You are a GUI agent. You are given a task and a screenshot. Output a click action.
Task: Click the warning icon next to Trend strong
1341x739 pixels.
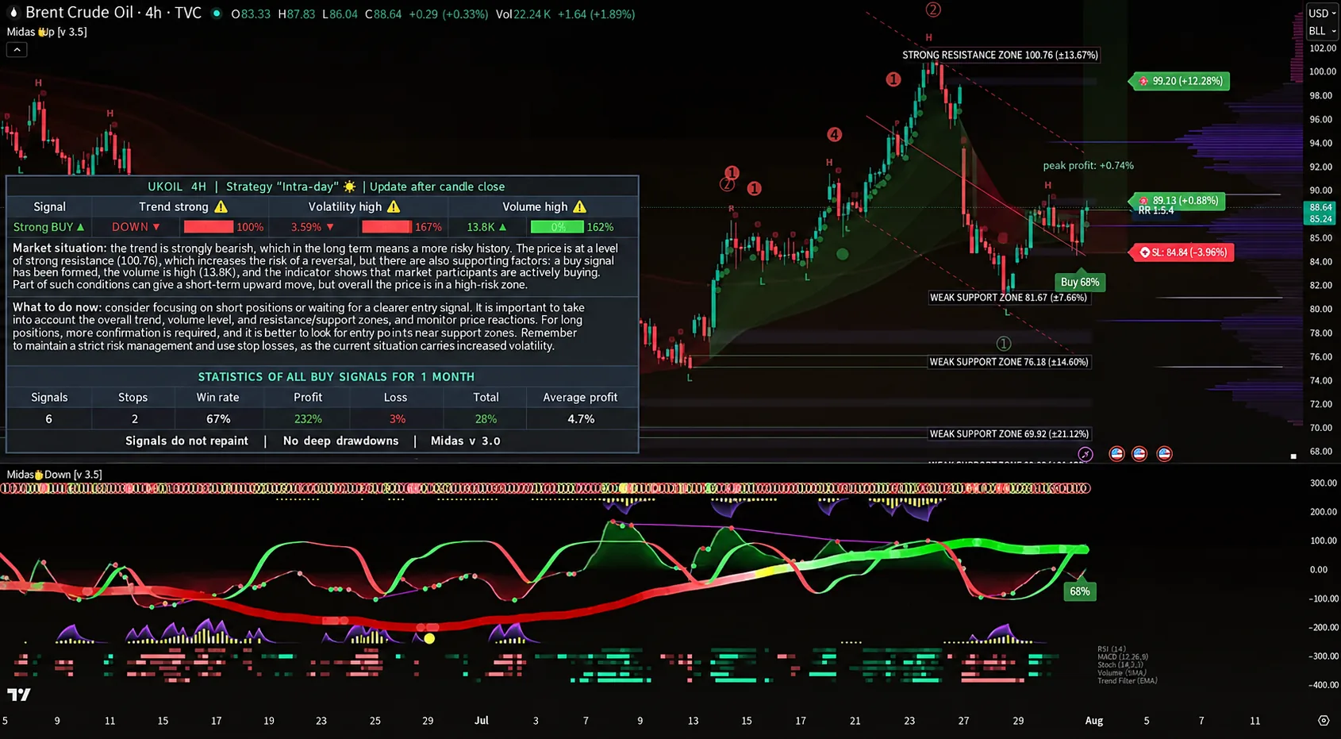coord(221,206)
